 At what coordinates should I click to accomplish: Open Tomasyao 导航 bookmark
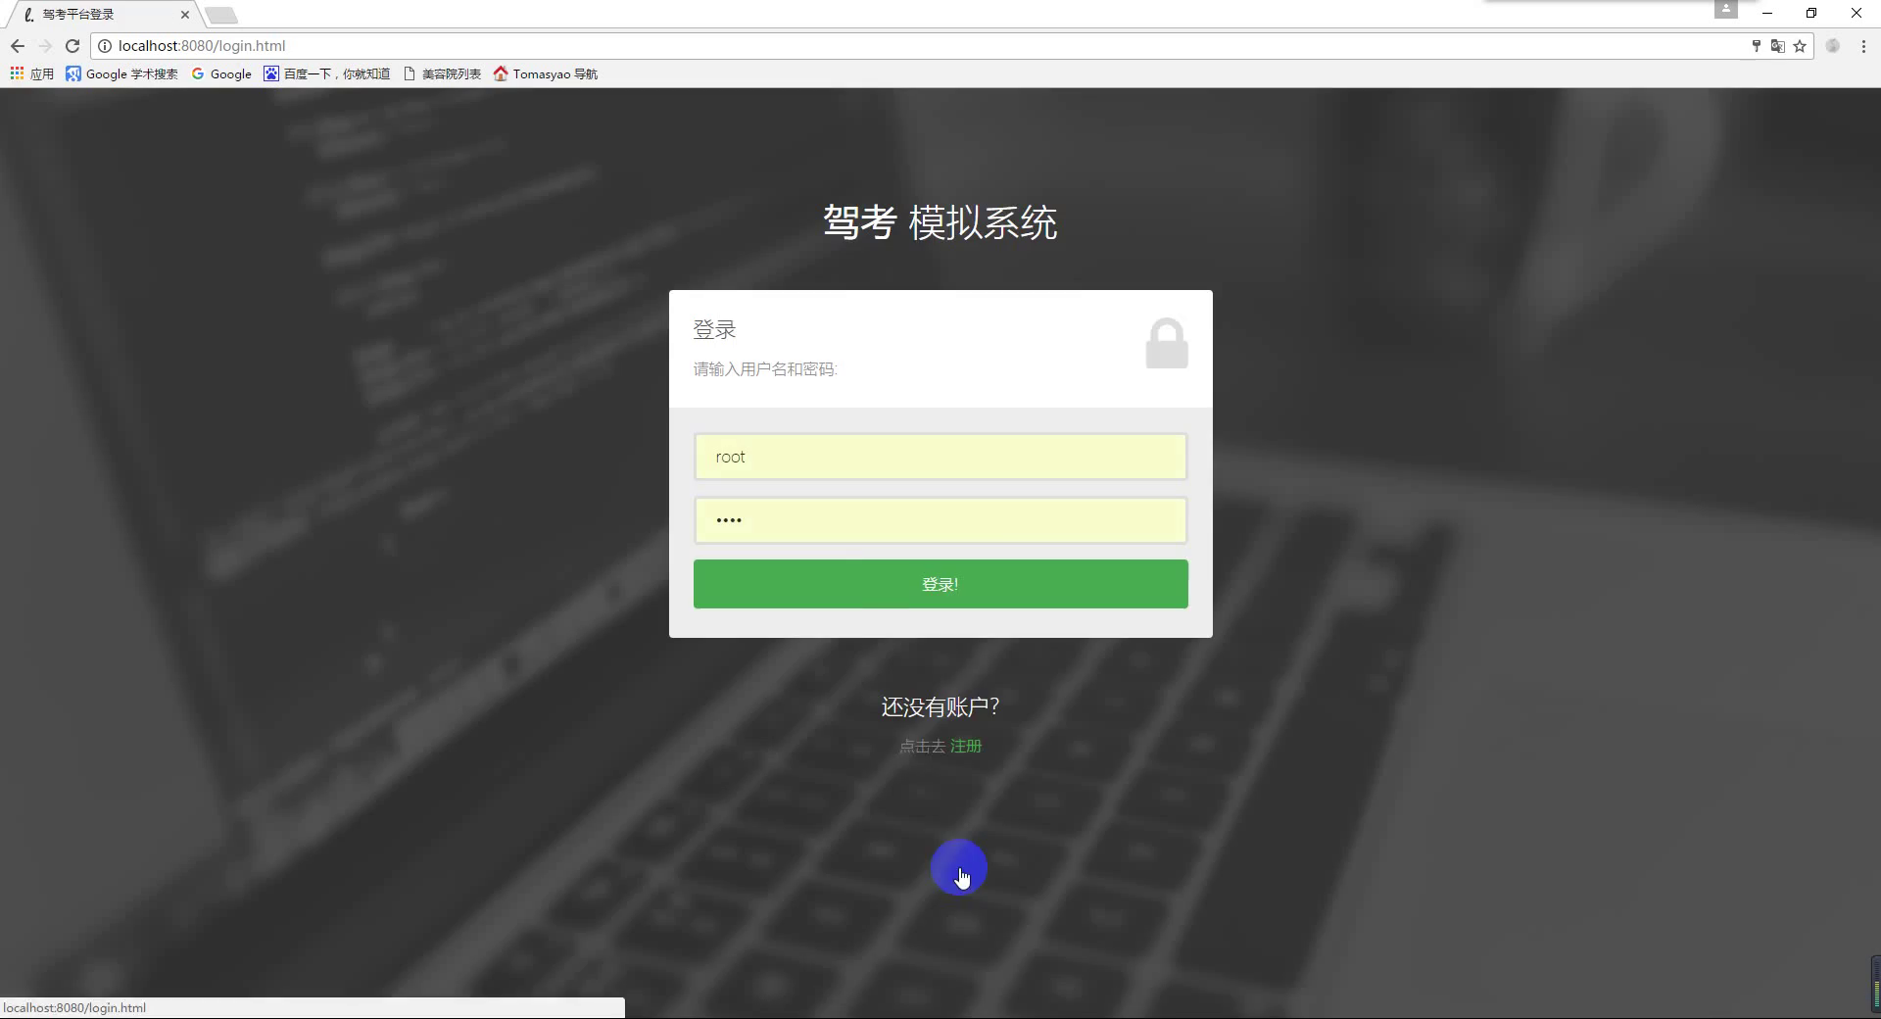546,73
